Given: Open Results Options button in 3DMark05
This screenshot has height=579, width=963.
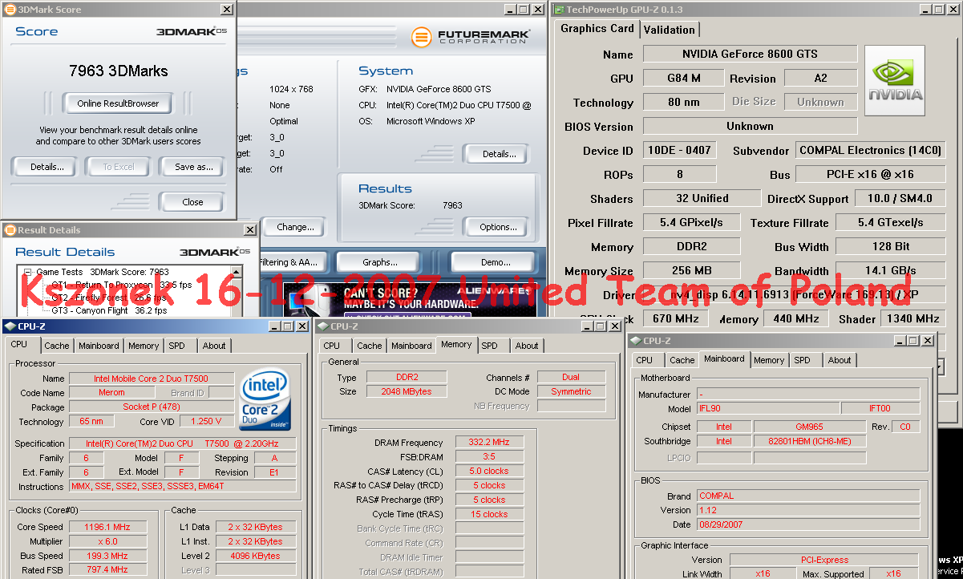Looking at the screenshot, I should click(x=498, y=227).
